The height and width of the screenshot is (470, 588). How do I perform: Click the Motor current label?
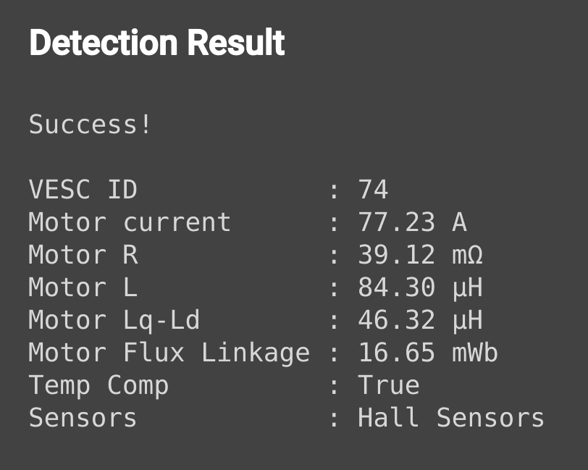coord(130,222)
